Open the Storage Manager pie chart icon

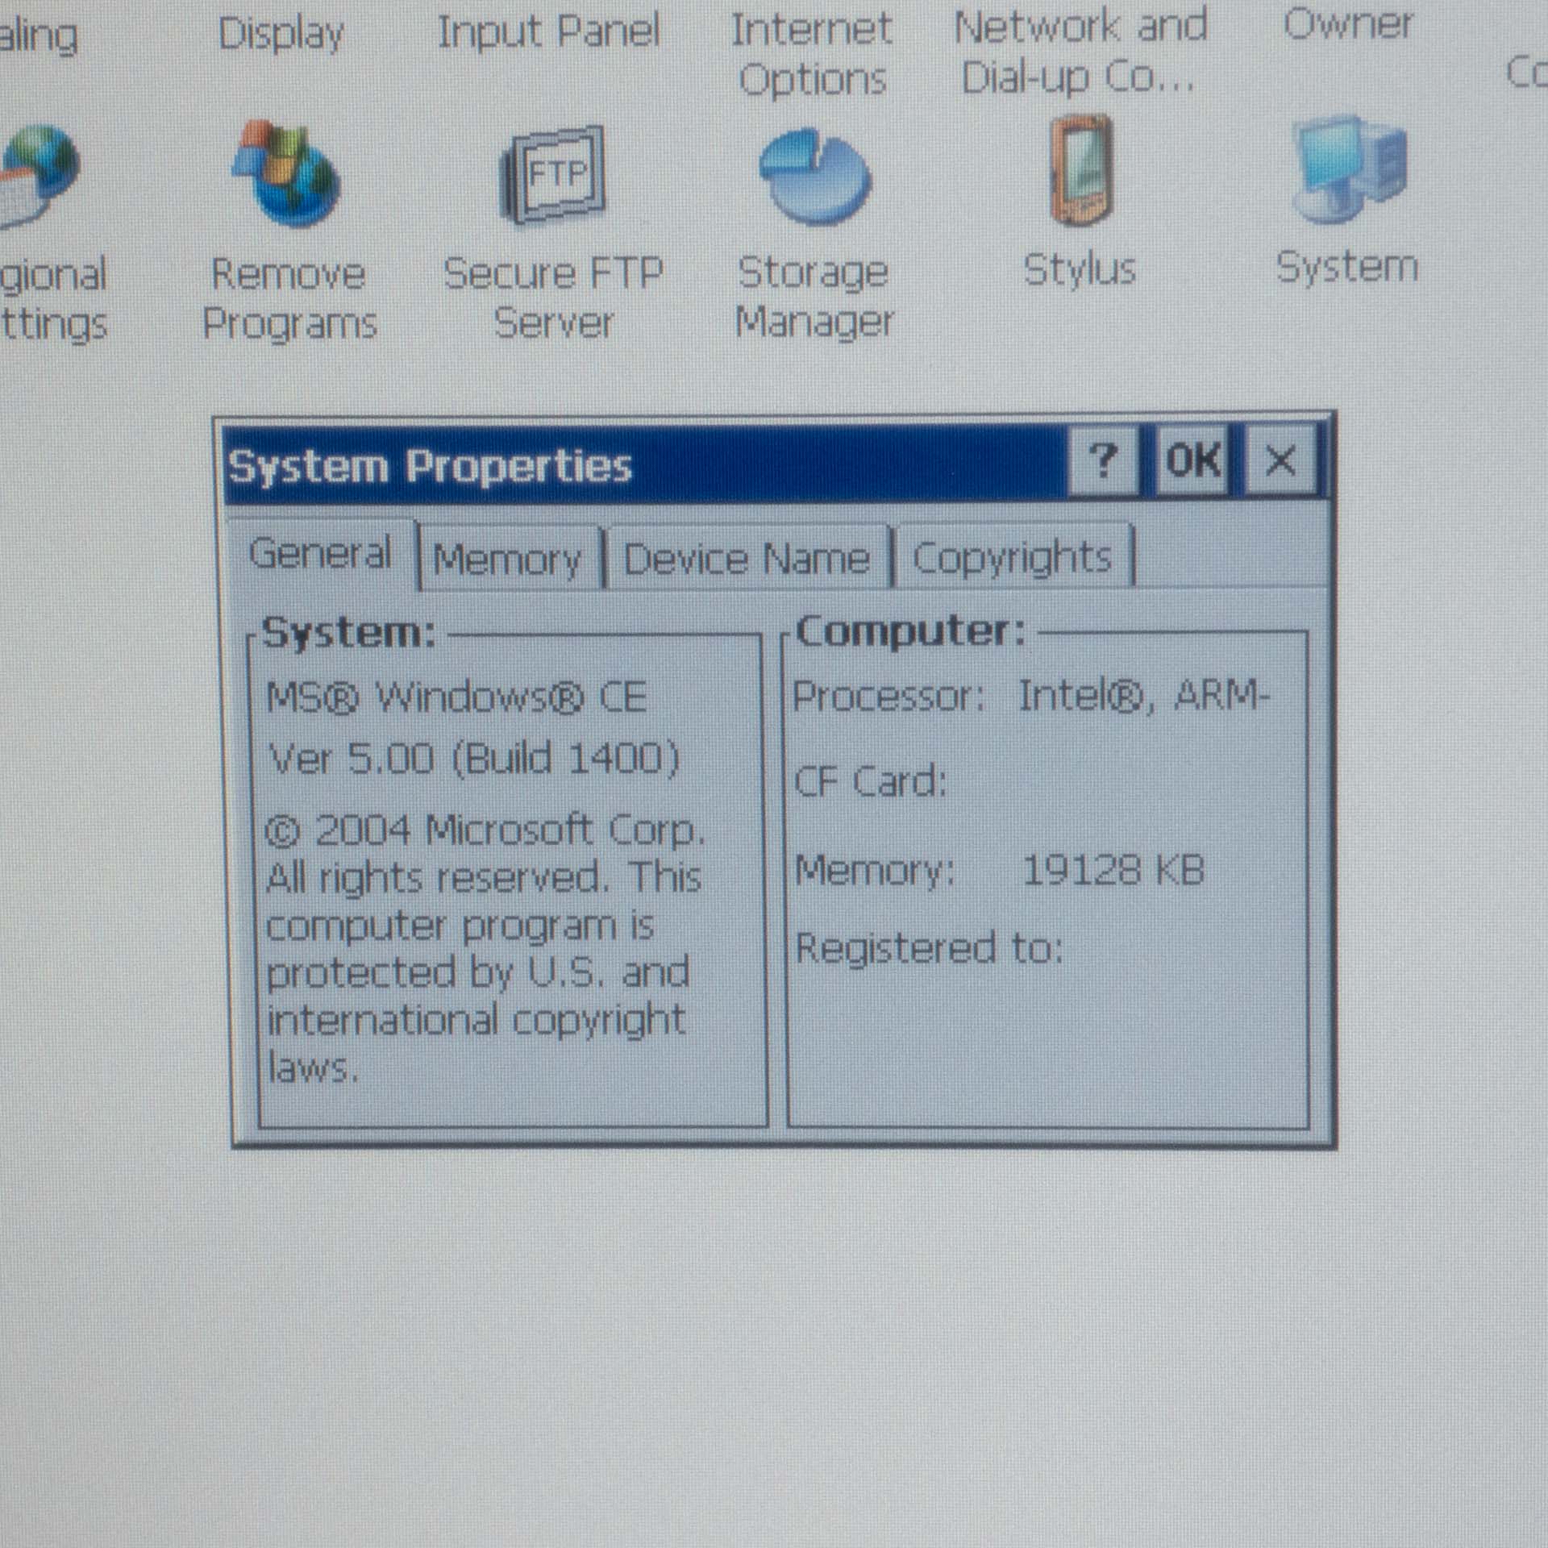point(814,177)
